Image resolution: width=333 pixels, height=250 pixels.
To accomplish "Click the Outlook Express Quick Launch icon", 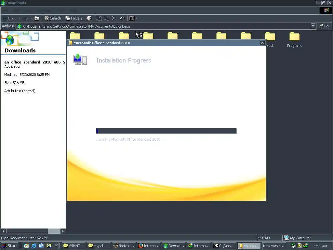I will [x=41, y=246].
